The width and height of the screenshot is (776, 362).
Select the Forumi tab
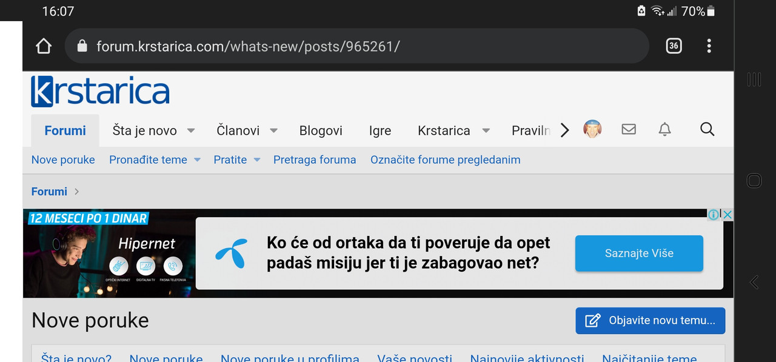point(65,130)
